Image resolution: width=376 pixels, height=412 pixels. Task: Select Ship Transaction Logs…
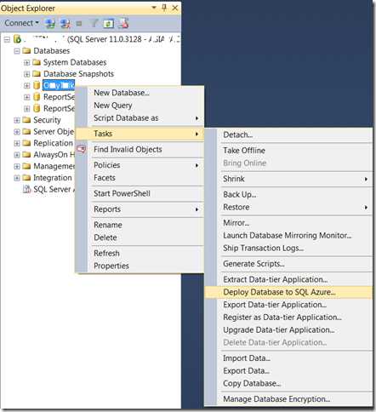[288, 249]
